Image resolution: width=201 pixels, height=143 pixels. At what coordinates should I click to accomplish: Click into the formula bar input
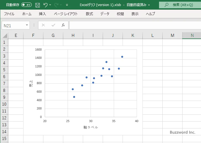(135, 25)
